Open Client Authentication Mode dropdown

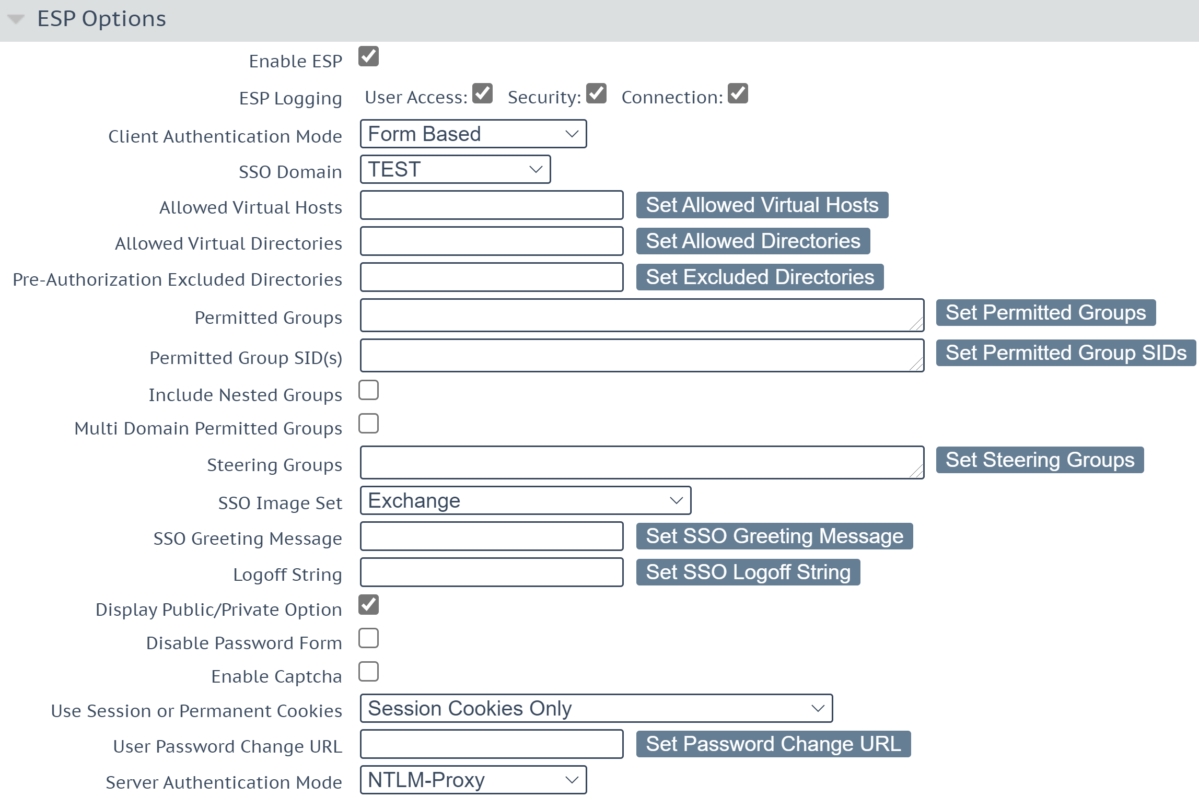[473, 134]
